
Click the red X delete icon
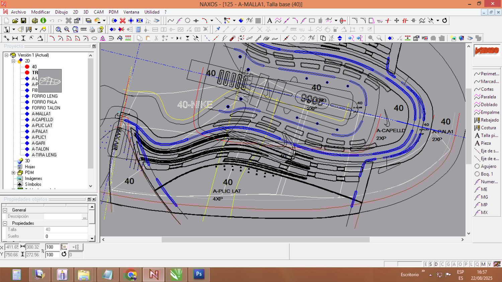coord(122,21)
